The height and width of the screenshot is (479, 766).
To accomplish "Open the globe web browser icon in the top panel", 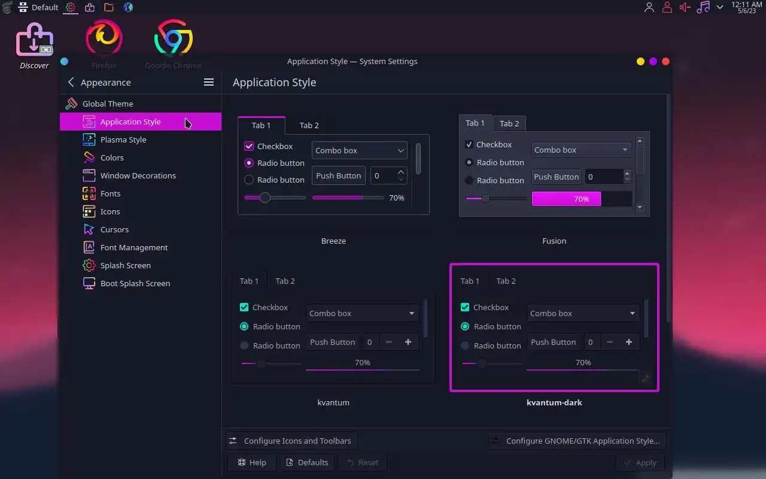I will tap(128, 7).
